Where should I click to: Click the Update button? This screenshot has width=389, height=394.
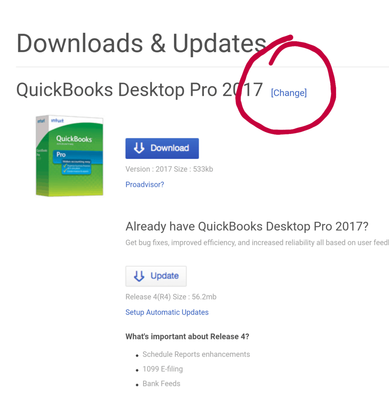[x=156, y=276]
